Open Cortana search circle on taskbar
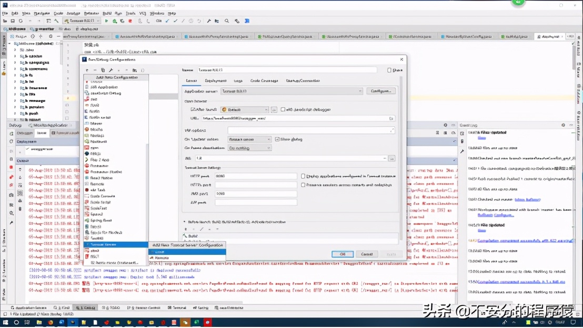The image size is (583, 328). 16,322
